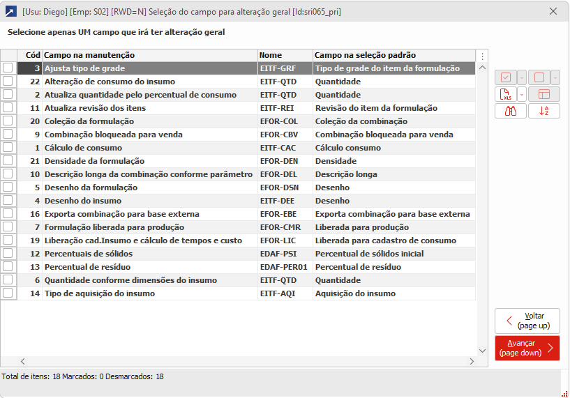Screen dimensions: 570x398
Task: Click the EFOR-DEN name cell
Action: (285, 161)
